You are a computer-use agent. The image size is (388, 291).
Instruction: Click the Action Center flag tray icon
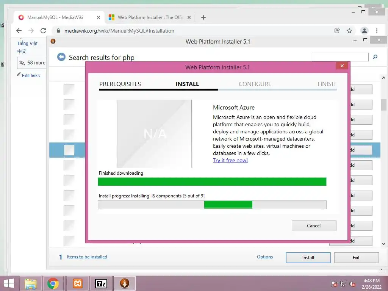334,284
